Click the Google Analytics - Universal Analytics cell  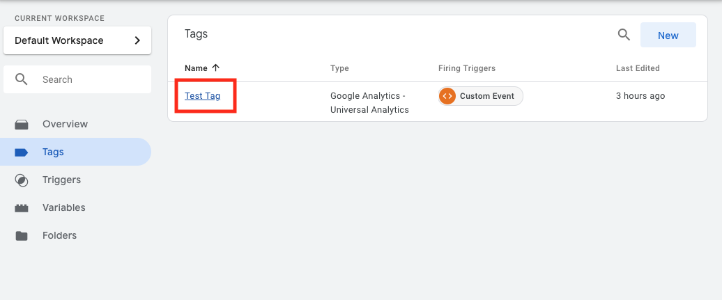coord(370,102)
